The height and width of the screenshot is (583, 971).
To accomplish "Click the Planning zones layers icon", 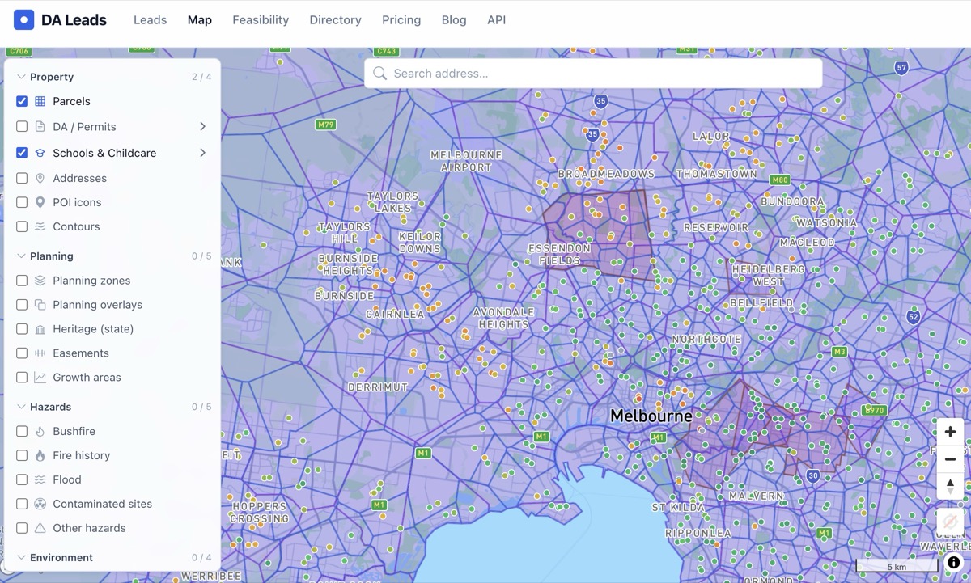I will pyautogui.click(x=40, y=281).
